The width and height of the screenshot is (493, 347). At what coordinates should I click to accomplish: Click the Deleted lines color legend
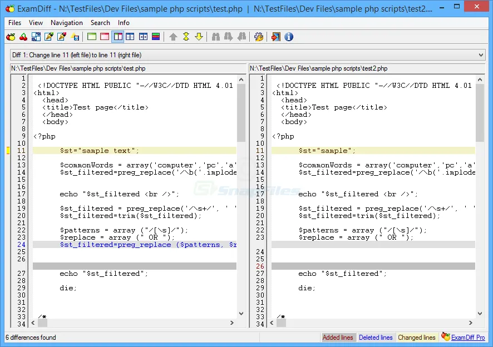coord(376,337)
